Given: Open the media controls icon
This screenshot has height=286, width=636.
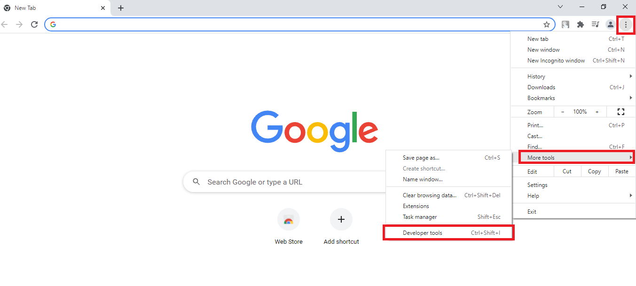Looking at the screenshot, I should [x=595, y=24].
